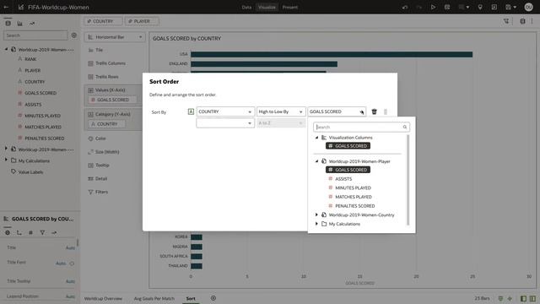The height and width of the screenshot is (304, 540).
Task: Click the search magnifier in column picker
Action: [x=405, y=127]
